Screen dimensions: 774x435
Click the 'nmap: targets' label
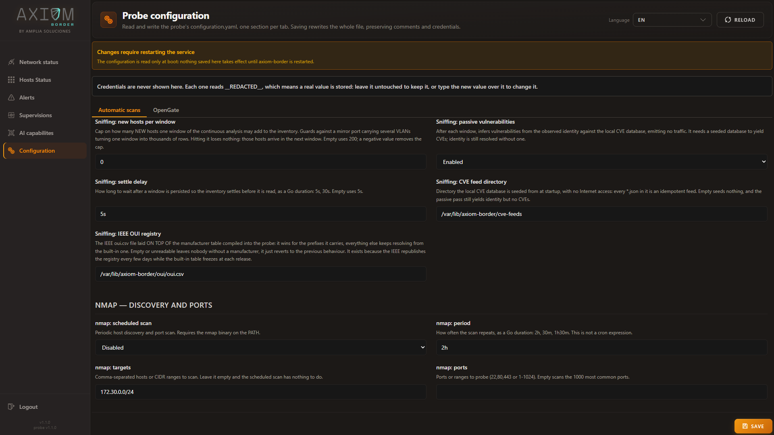tap(113, 367)
